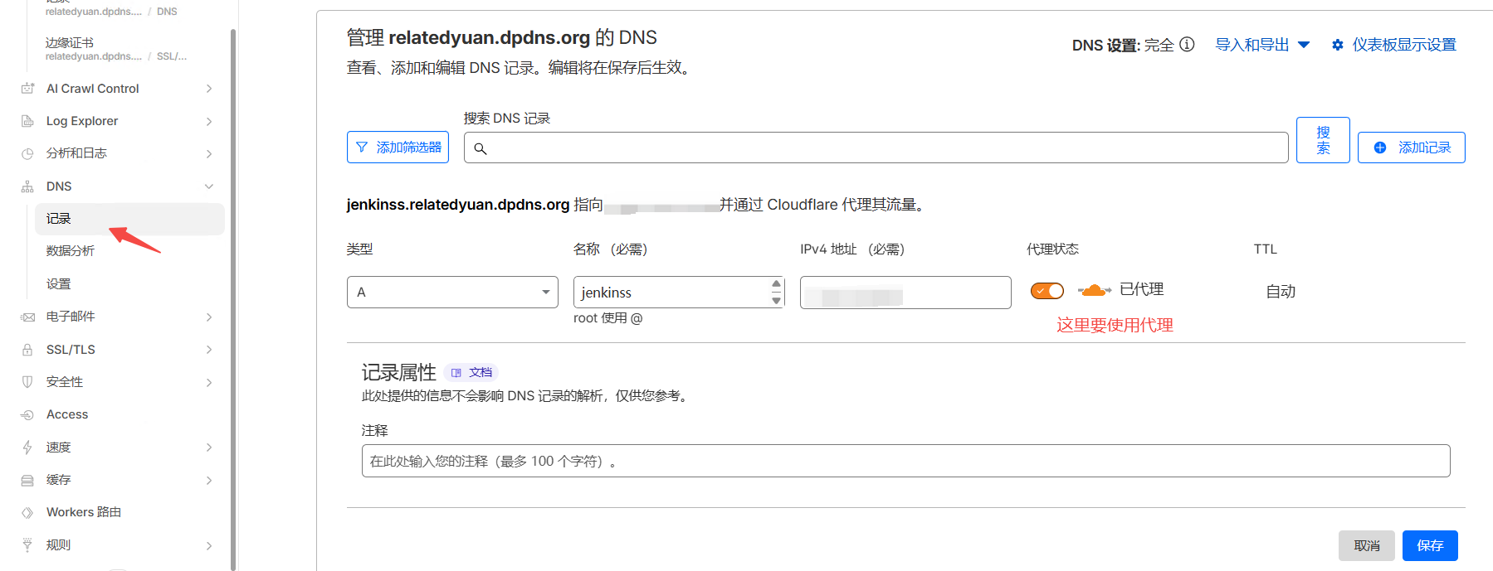Click the 添加筛选器 button

coord(398,148)
